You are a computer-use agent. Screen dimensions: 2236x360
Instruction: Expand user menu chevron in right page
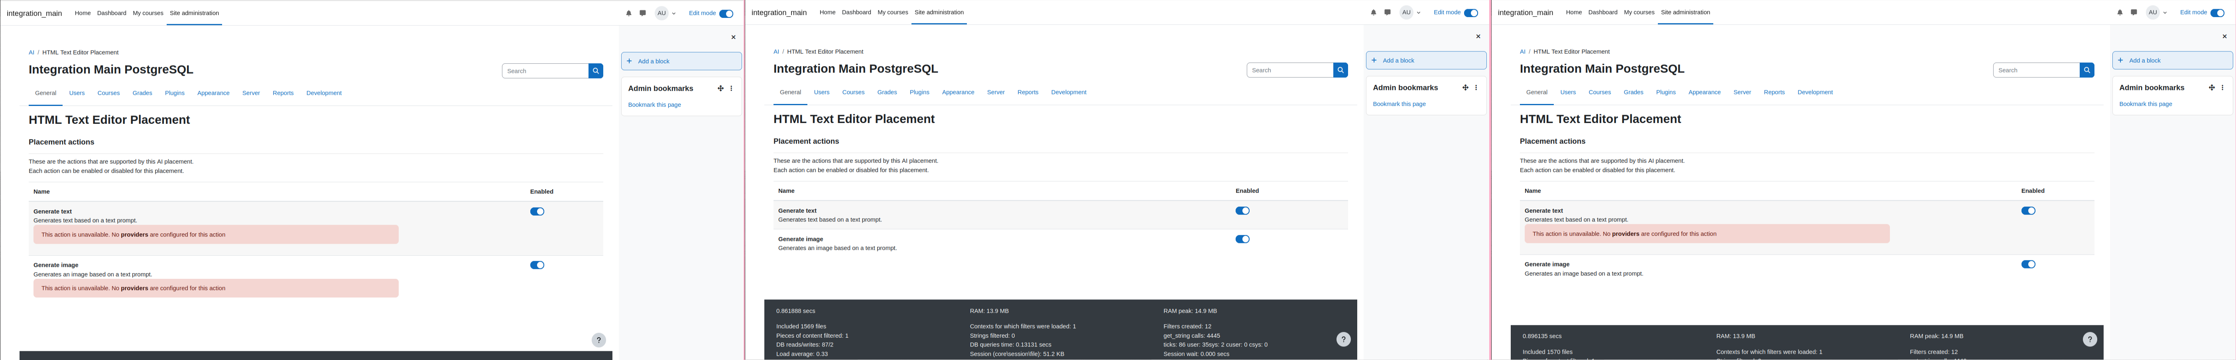pos(2165,13)
